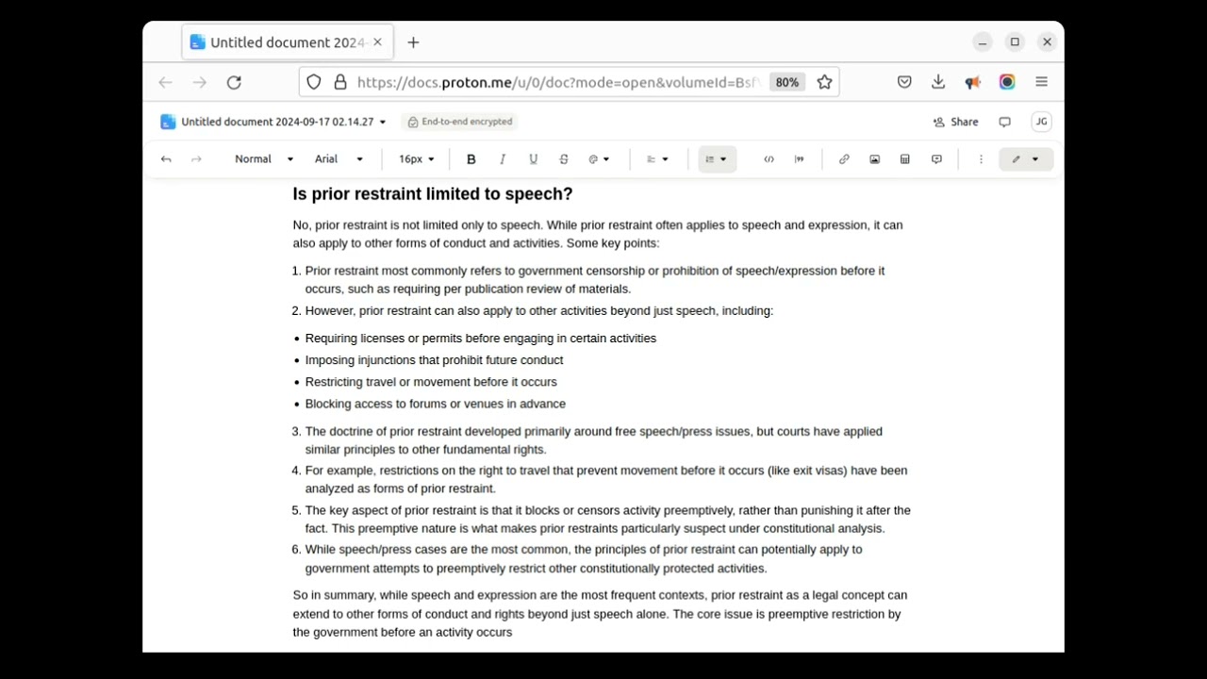Open the Arial font family dropdown

(x=339, y=159)
